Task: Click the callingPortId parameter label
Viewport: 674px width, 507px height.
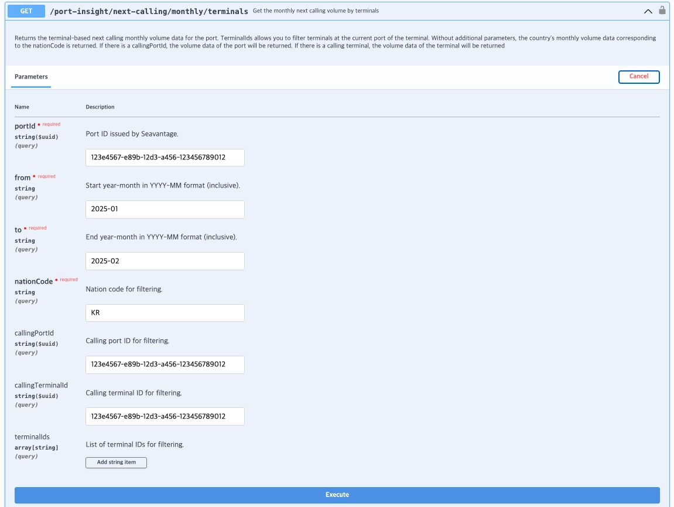Action: click(34, 333)
